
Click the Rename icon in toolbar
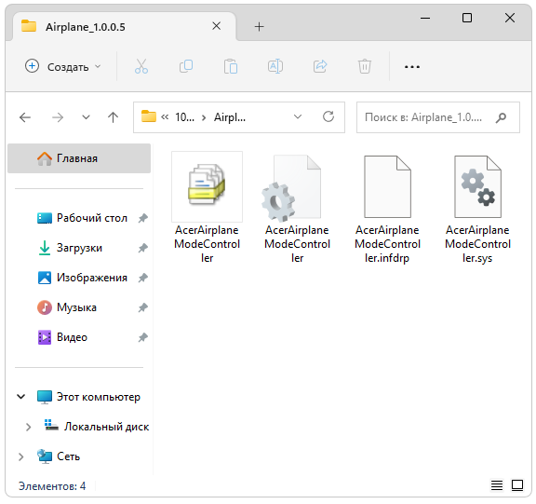275,66
